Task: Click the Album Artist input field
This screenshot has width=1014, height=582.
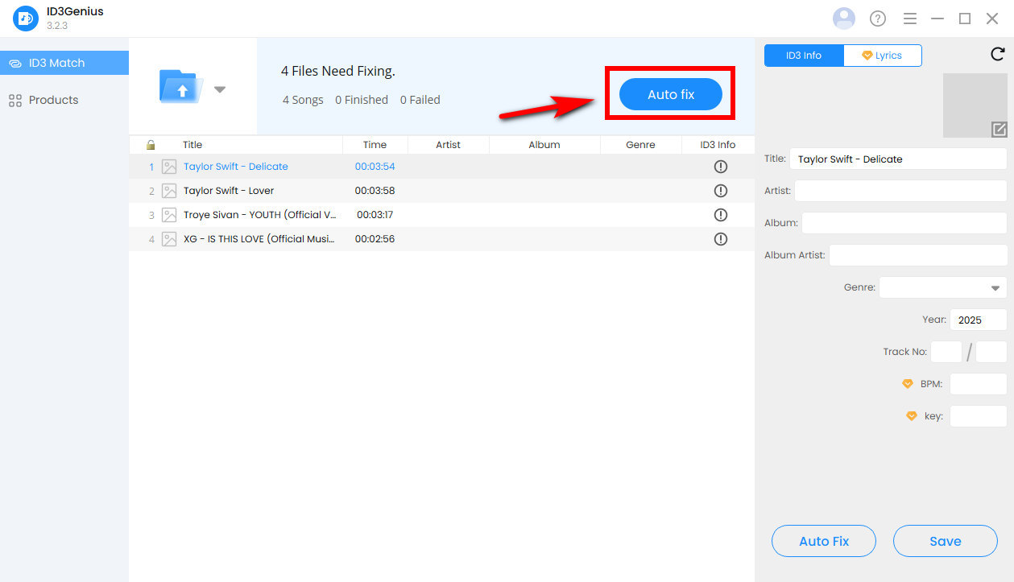Action: coord(917,255)
